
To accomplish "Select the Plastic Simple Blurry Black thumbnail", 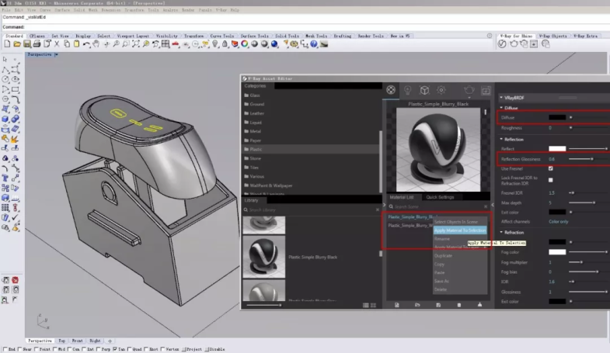I will click(x=264, y=256).
